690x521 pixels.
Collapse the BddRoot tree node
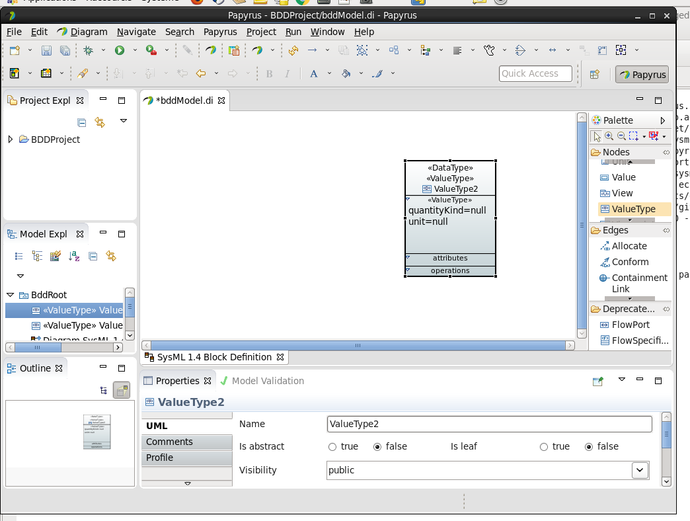click(11, 295)
